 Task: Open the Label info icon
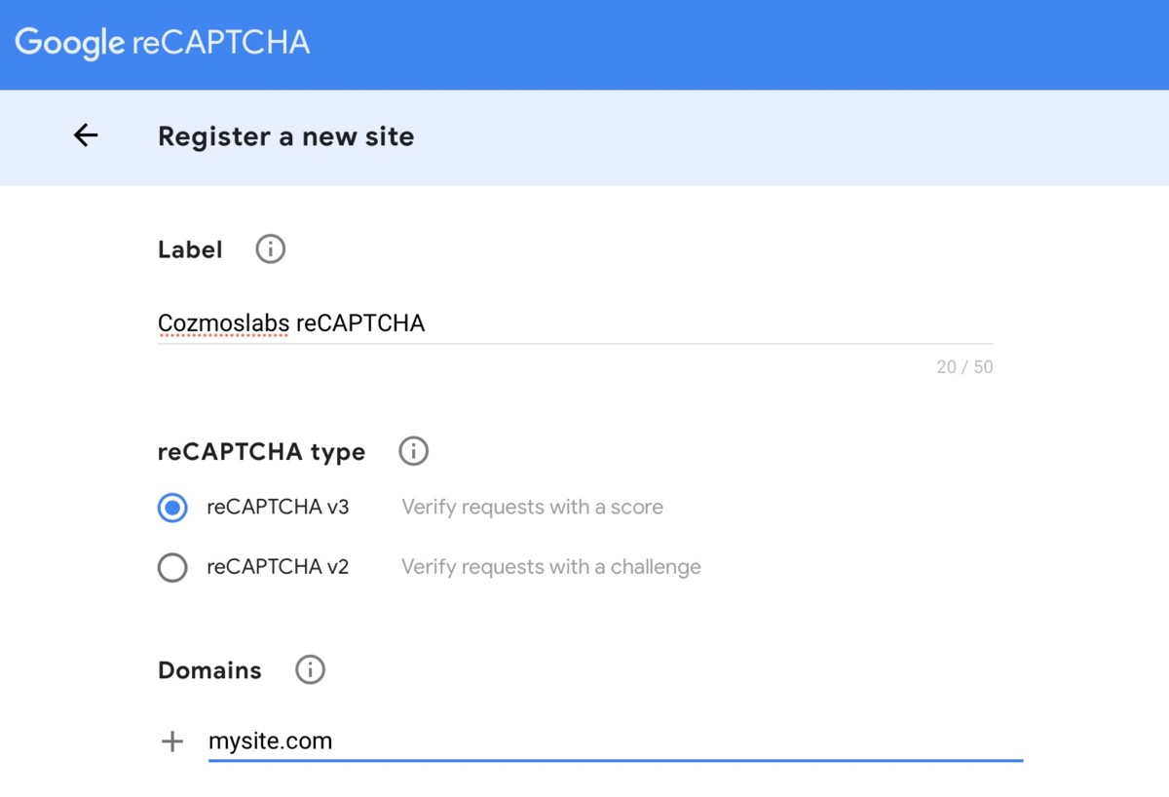pos(270,249)
